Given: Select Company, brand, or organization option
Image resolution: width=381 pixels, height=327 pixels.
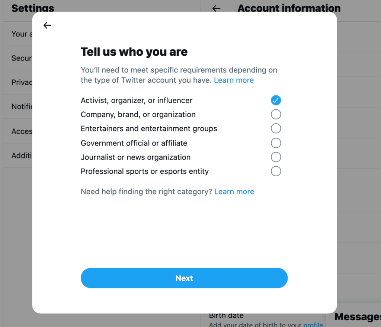Looking at the screenshot, I should click(276, 114).
